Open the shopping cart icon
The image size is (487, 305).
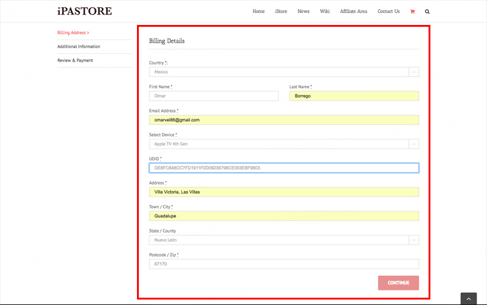coord(413,12)
